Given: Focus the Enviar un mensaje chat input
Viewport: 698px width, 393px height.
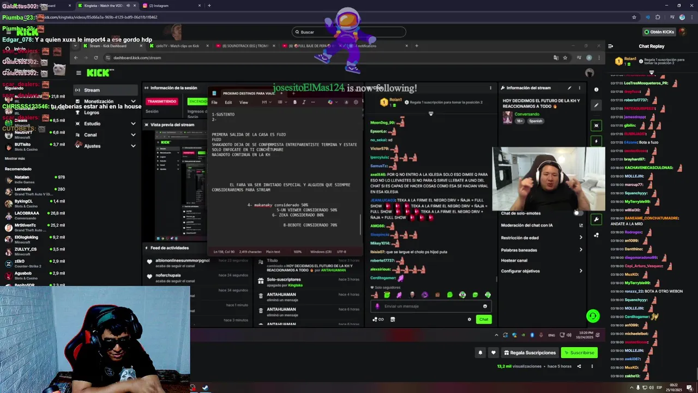Looking at the screenshot, I should click(x=431, y=306).
